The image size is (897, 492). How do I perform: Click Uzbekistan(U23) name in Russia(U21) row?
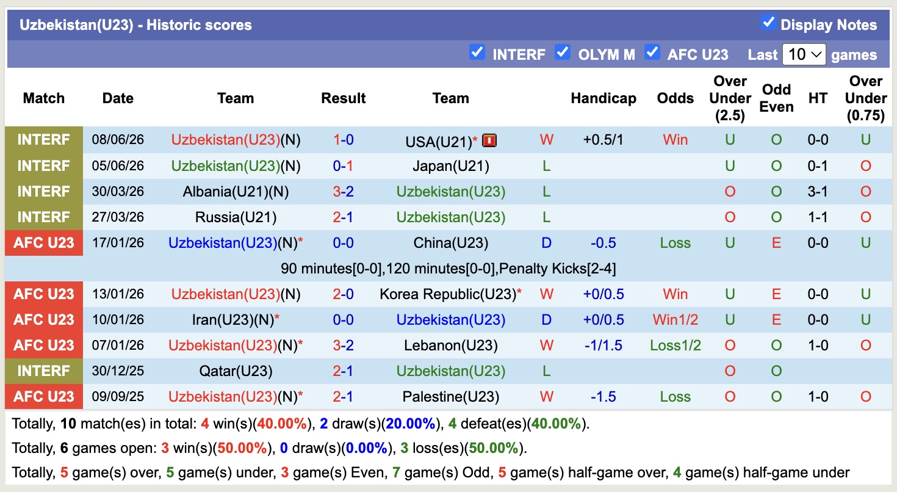point(451,217)
